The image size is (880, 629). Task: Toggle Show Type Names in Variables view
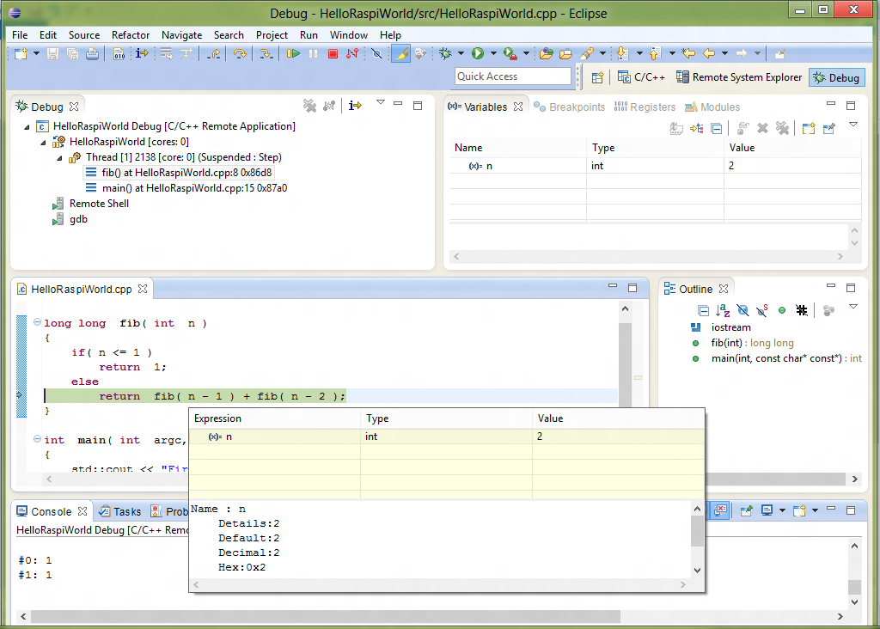point(676,129)
